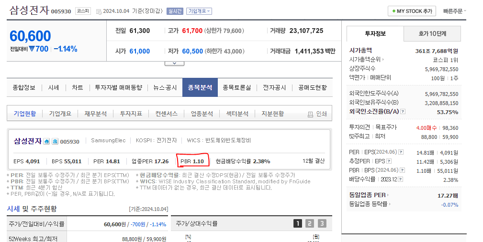
Task: Select the 기업개요 sub-tab
Action: click(60, 114)
